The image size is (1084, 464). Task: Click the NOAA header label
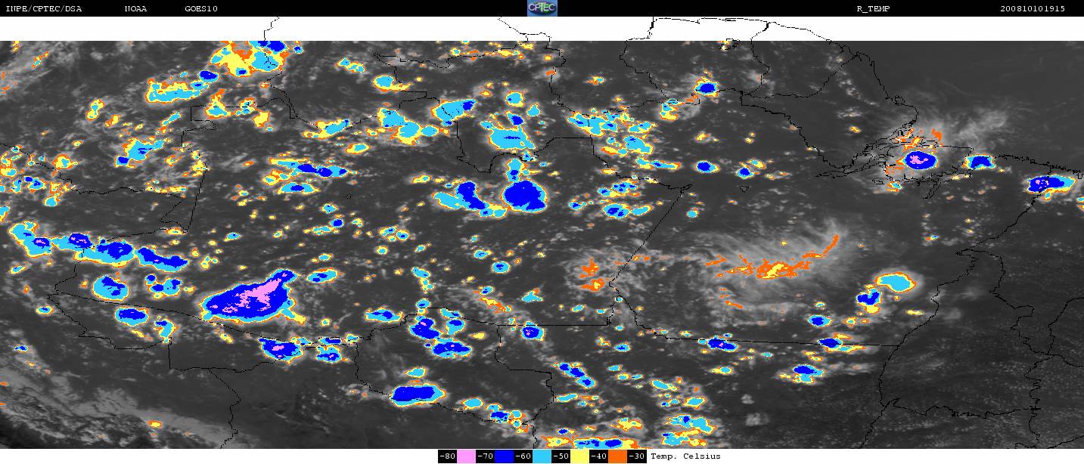(x=135, y=8)
